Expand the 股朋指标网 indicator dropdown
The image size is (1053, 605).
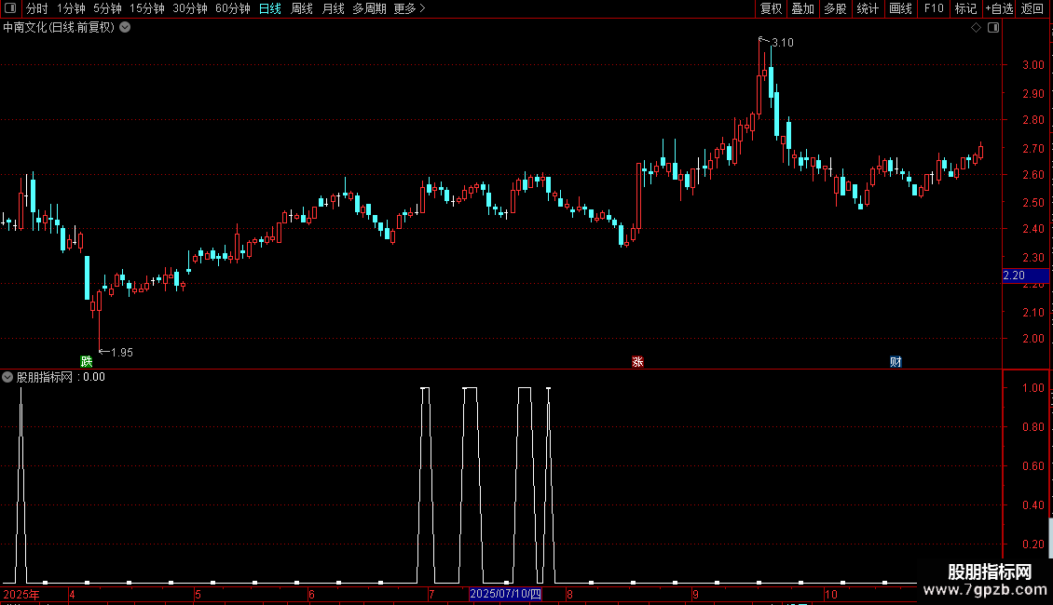coord(7,377)
